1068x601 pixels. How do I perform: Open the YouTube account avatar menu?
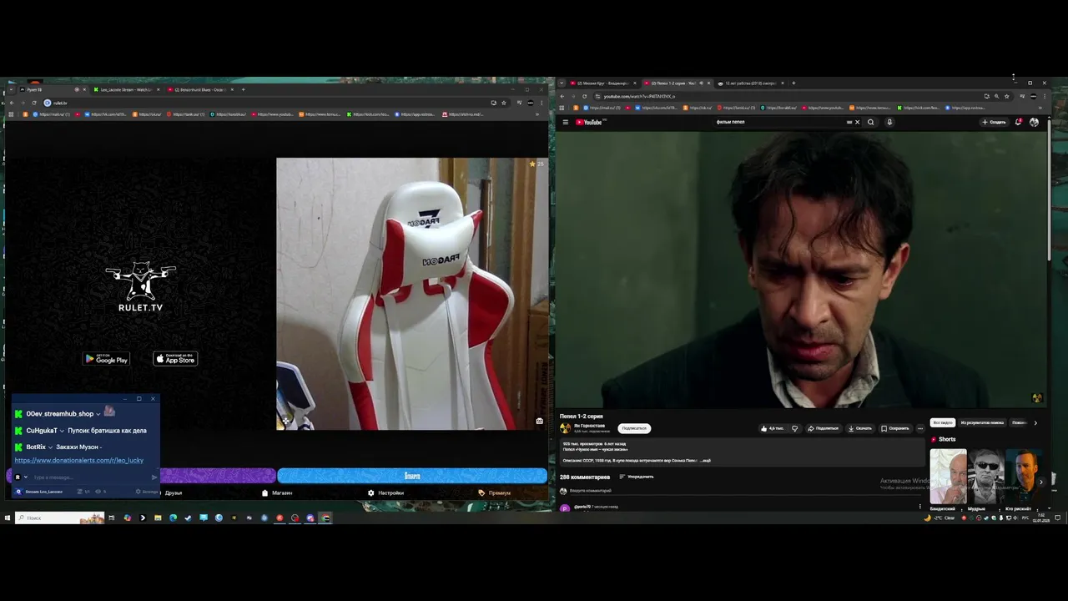1035,122
